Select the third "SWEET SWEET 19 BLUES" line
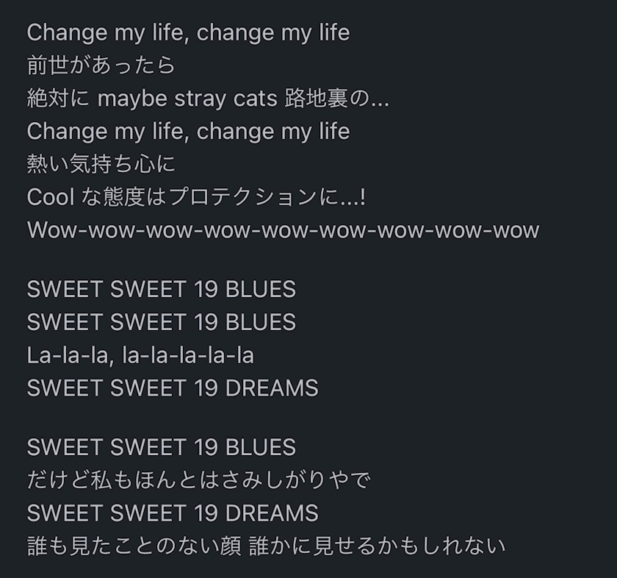The height and width of the screenshot is (578, 617). pos(162,447)
